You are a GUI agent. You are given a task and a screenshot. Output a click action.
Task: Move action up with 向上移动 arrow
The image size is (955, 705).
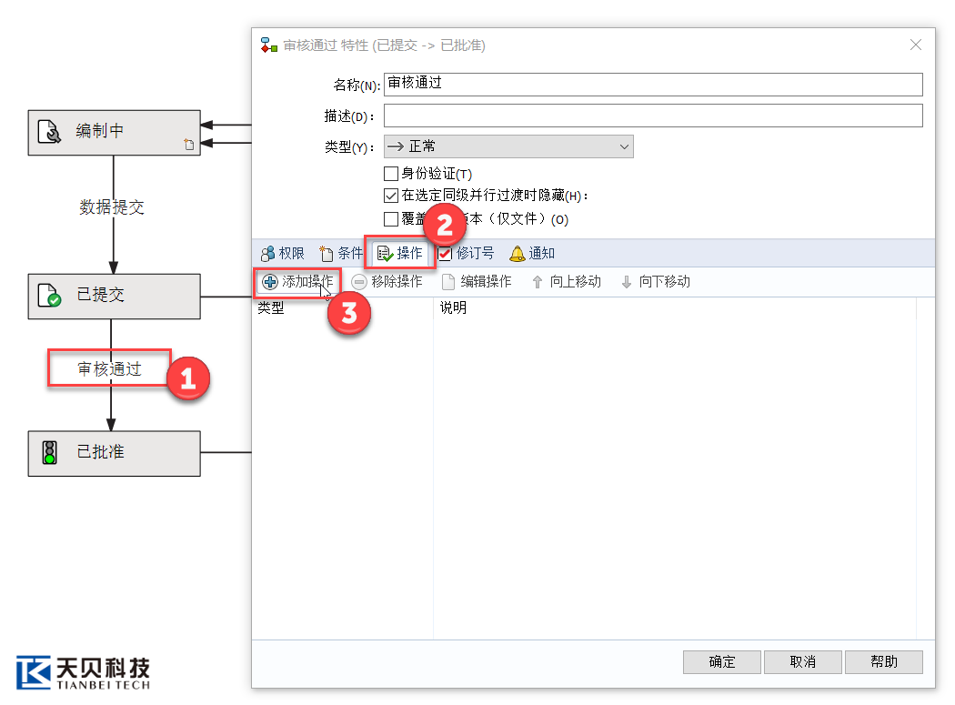538,282
